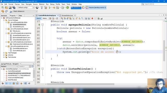Select buscarPelicula method in Navigator
The height and width of the screenshot is (93, 167).
(x=19, y=75)
